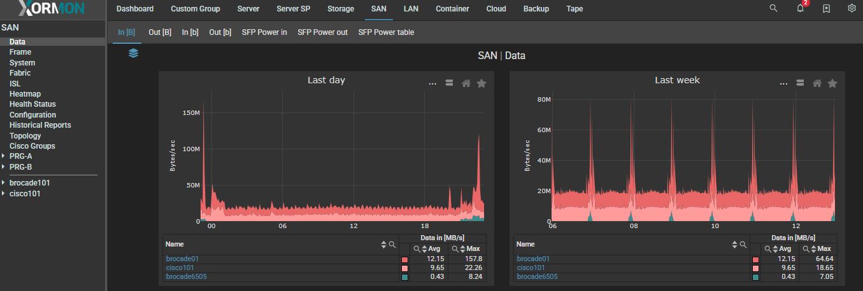Toggle stacked view icon on Last week graph

point(801,83)
